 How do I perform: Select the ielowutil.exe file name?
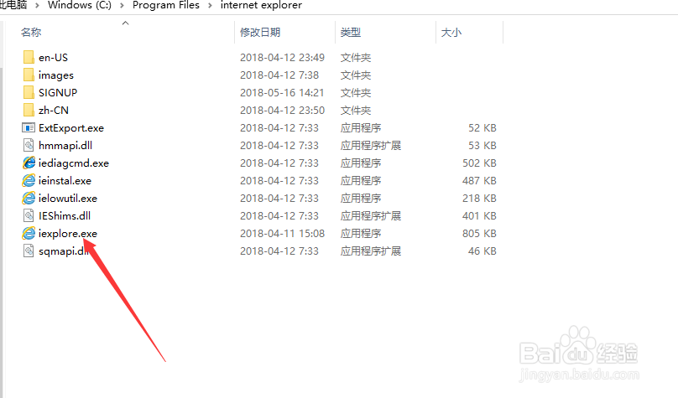click(68, 198)
